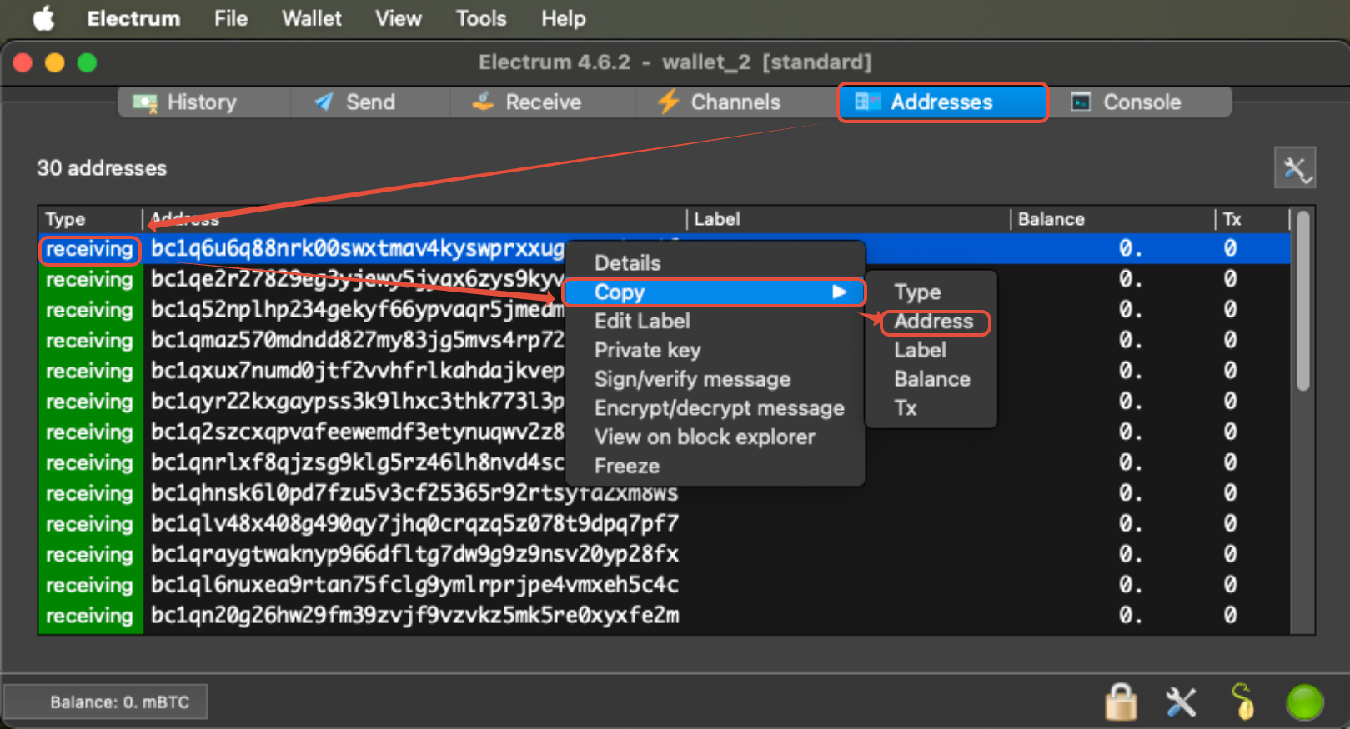
Task: Open the Copy submenu arrow
Action: 840,292
